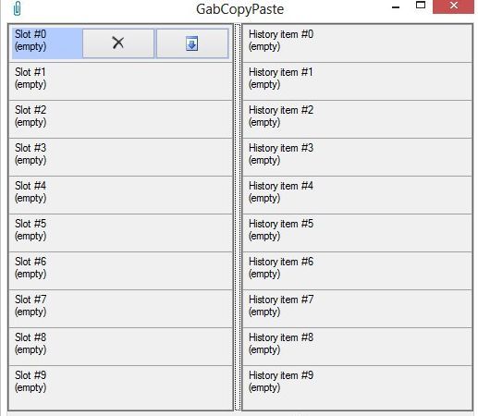Select the highlighted Slot #0 entry
This screenshot has width=478, height=416.
47,43
